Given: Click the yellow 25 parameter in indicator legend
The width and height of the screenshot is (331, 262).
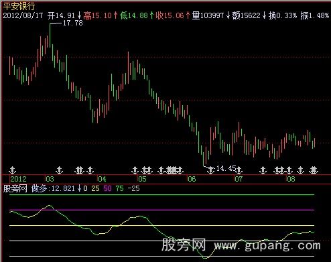Looking at the screenshot, I should point(95,188).
